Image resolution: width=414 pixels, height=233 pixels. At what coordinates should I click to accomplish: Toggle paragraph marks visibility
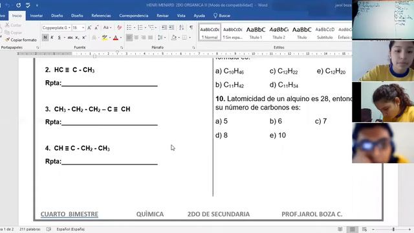(191, 28)
